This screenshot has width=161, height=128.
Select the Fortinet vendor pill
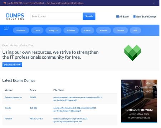[x=120, y=31]
